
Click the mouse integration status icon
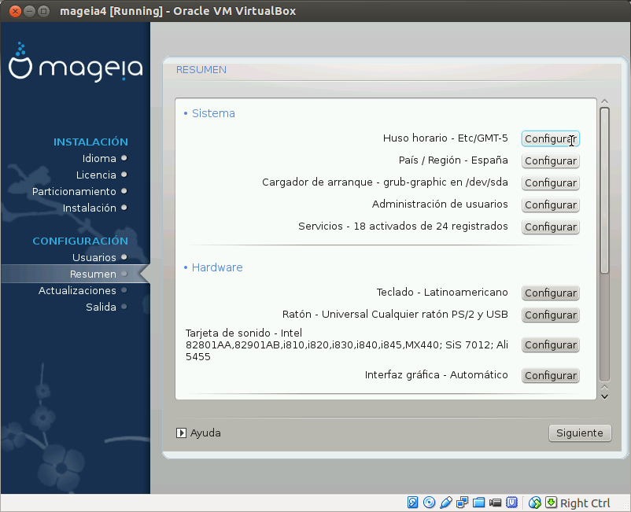tap(535, 503)
